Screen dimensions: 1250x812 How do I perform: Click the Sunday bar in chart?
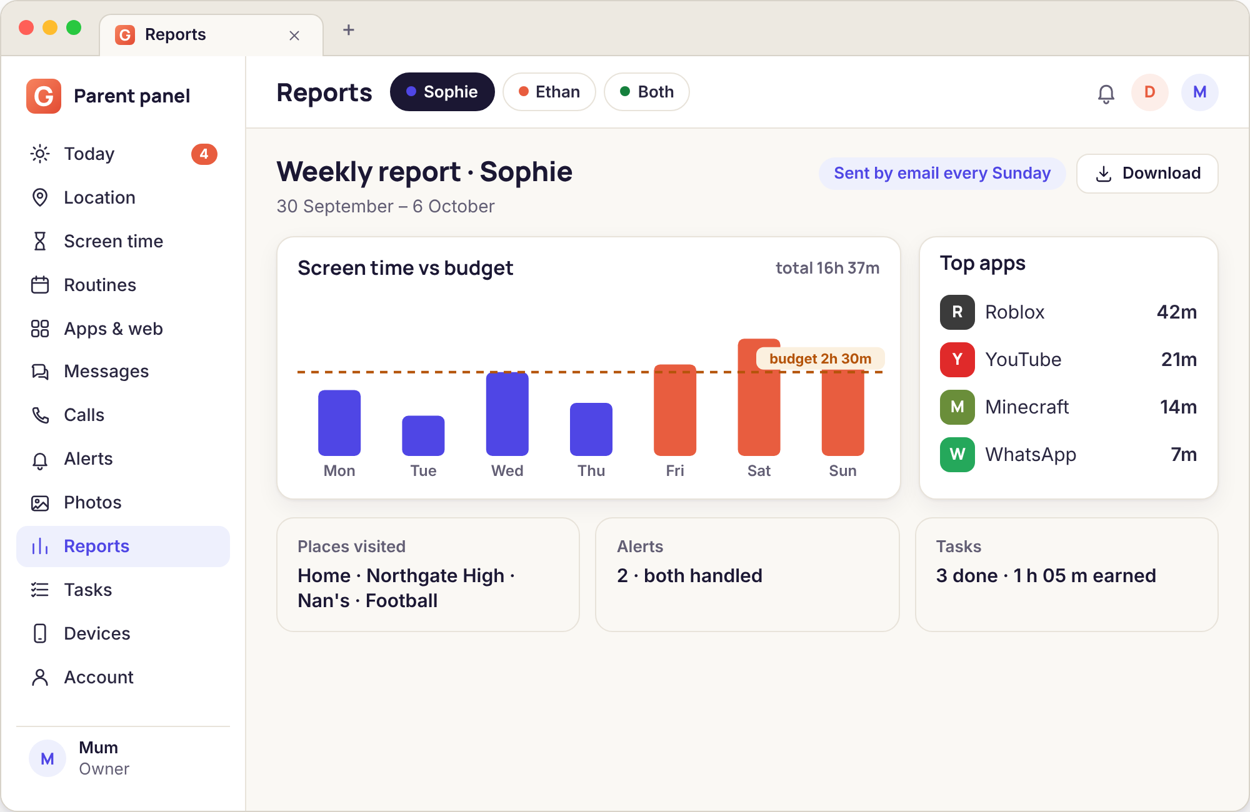(842, 412)
